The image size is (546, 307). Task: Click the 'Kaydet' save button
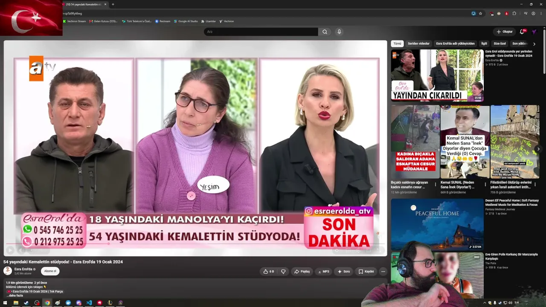366,272
